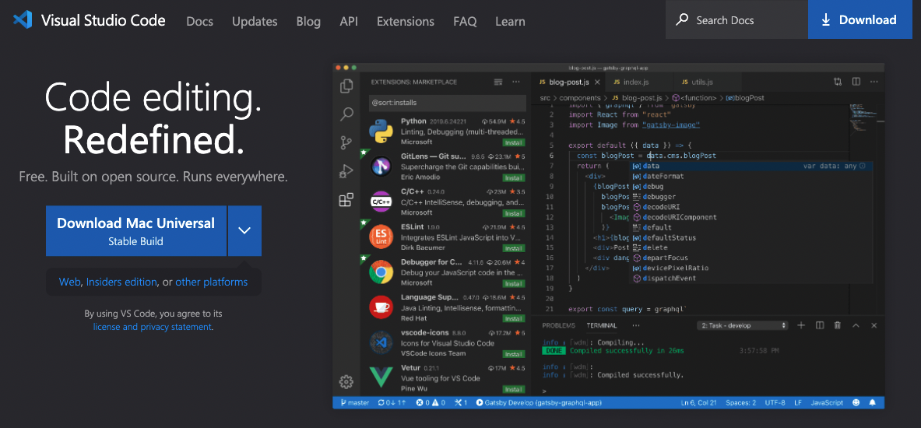
Task: Click the JavaScript language mode in status bar
Action: tap(827, 403)
